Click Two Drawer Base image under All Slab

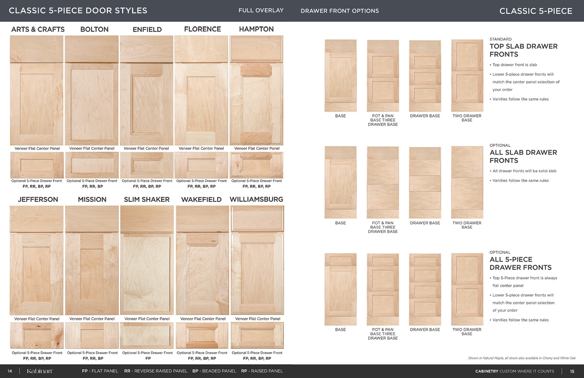467,182
